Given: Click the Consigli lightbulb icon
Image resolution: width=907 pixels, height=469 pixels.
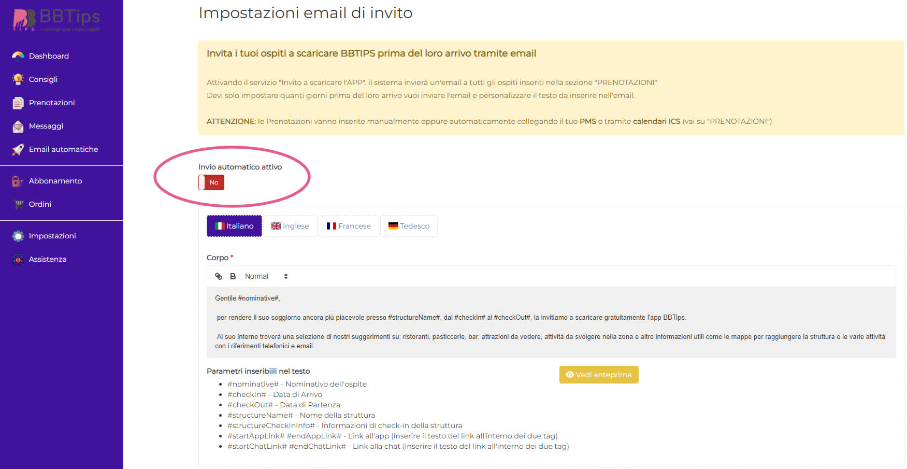Looking at the screenshot, I should coord(18,79).
